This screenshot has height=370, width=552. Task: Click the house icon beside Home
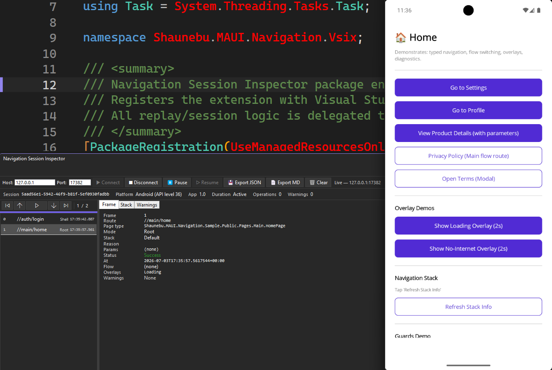coord(401,37)
